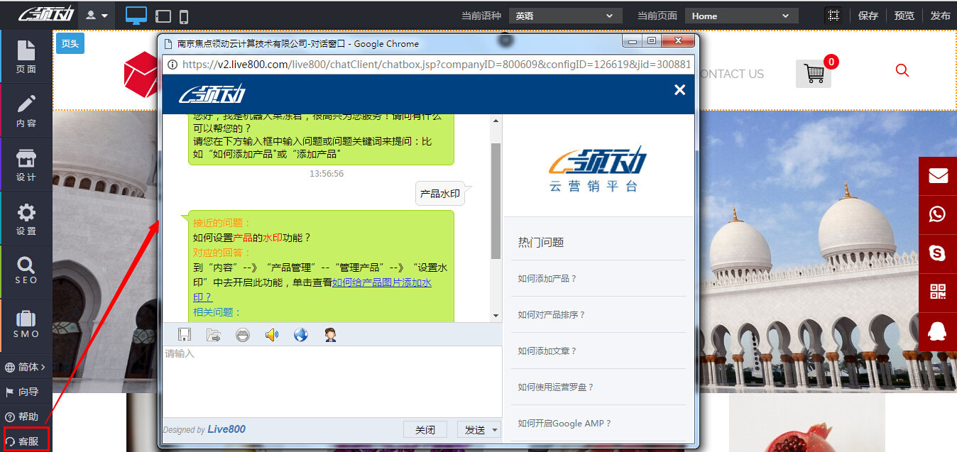
Task: Mute chat sound using speaker icon
Action: (271, 334)
